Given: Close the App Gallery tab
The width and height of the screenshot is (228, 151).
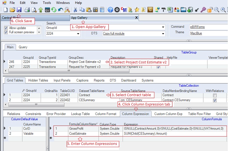Looking at the screenshot, I should point(136,18).
